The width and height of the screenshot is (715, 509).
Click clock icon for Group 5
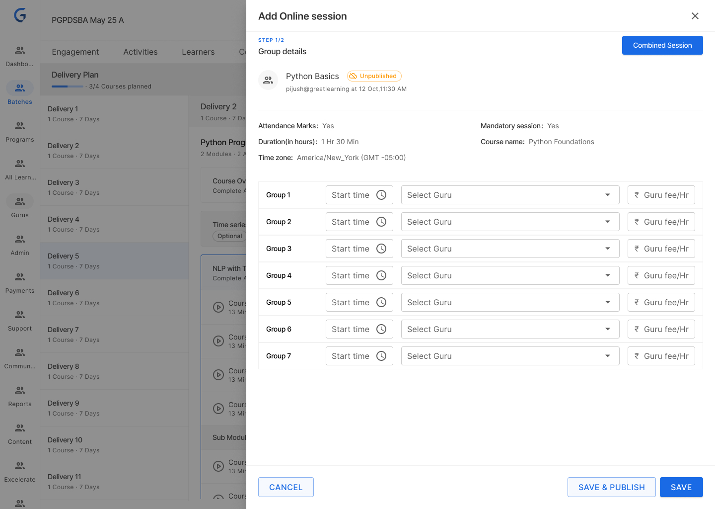pyautogui.click(x=381, y=302)
